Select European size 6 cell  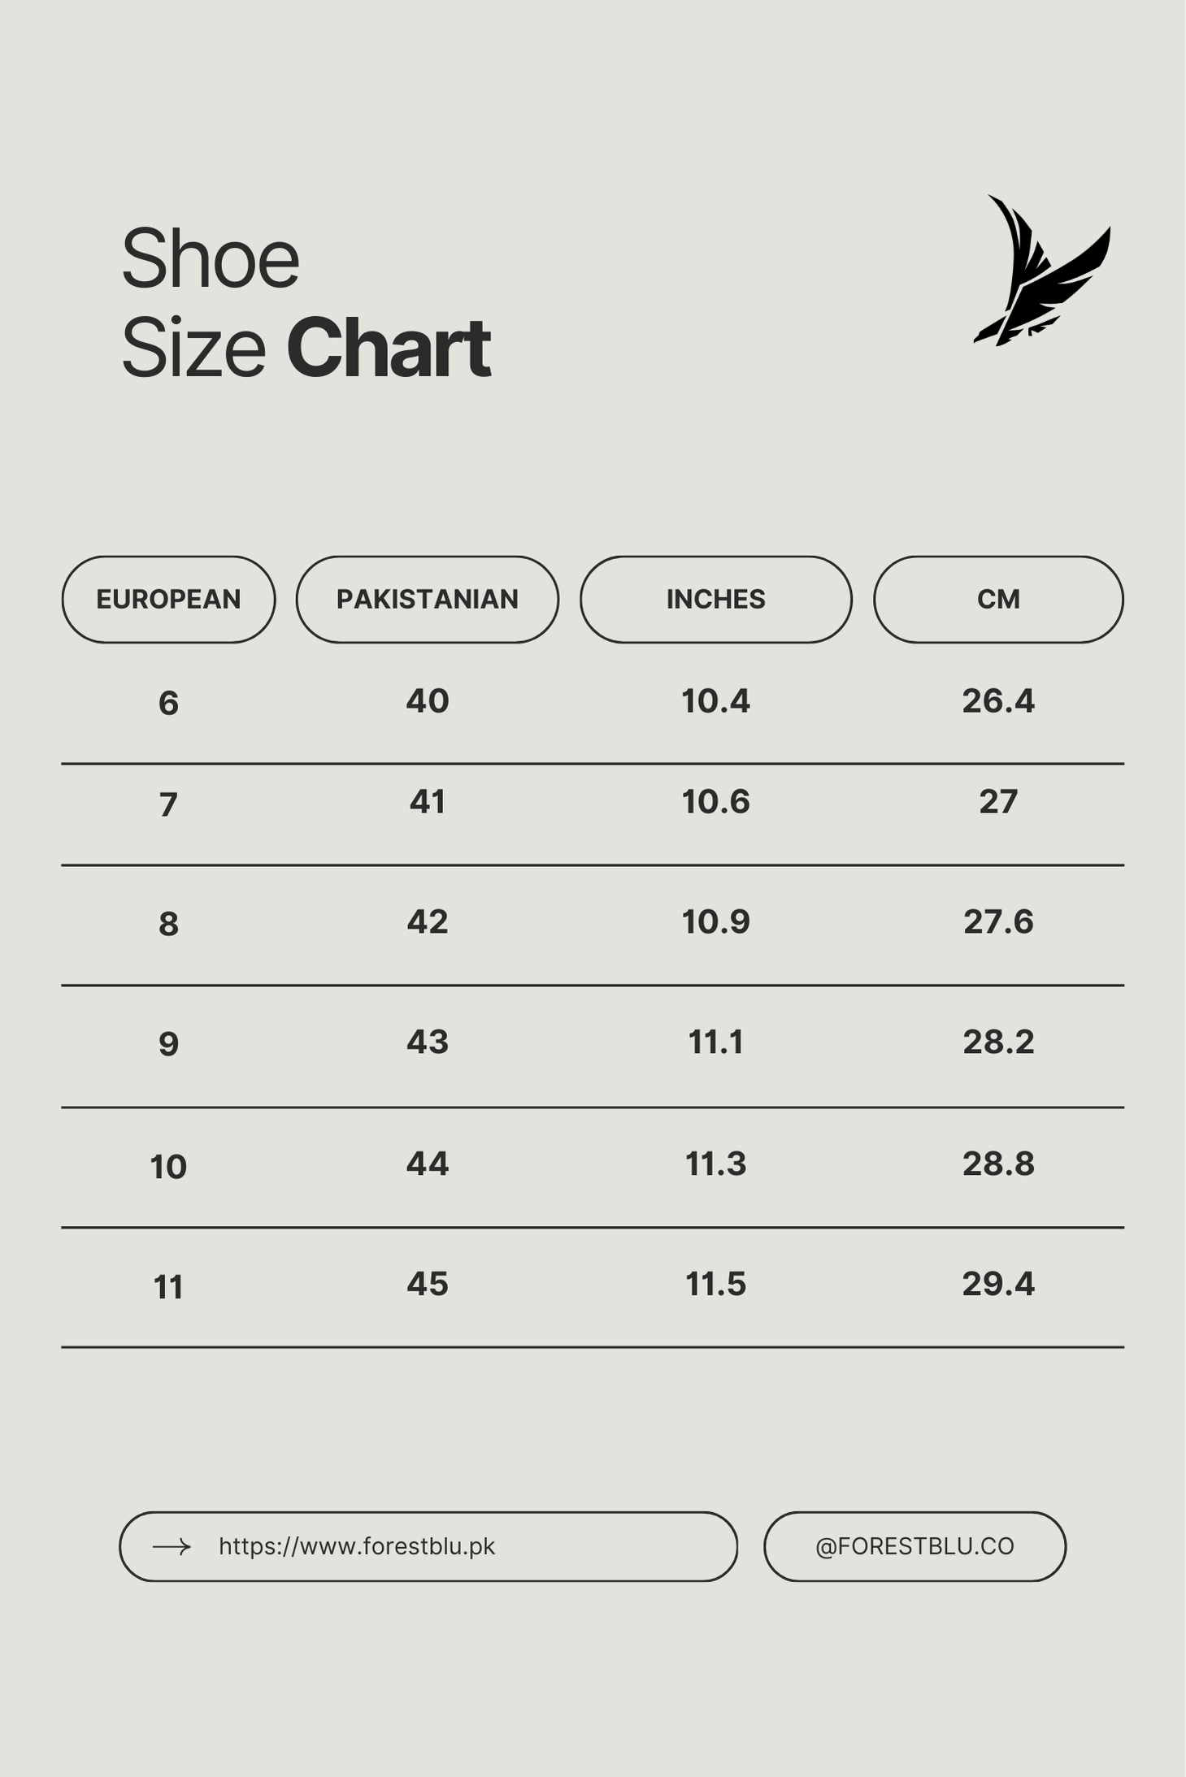(x=168, y=703)
